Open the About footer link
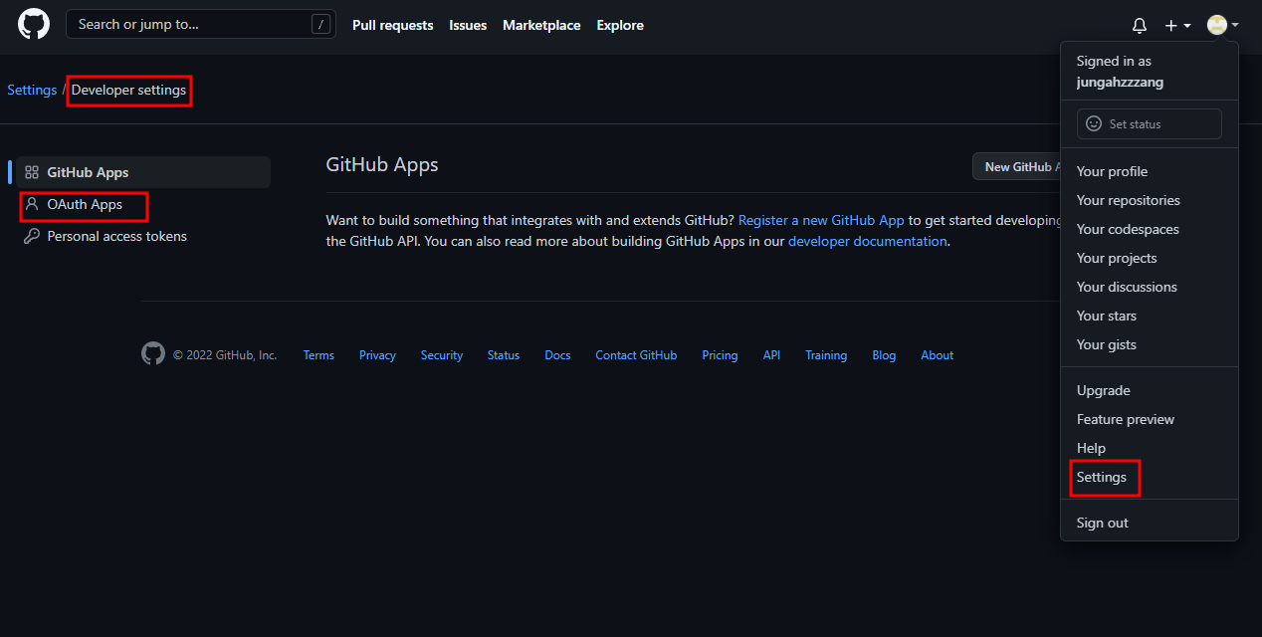The image size is (1262, 637). [937, 355]
